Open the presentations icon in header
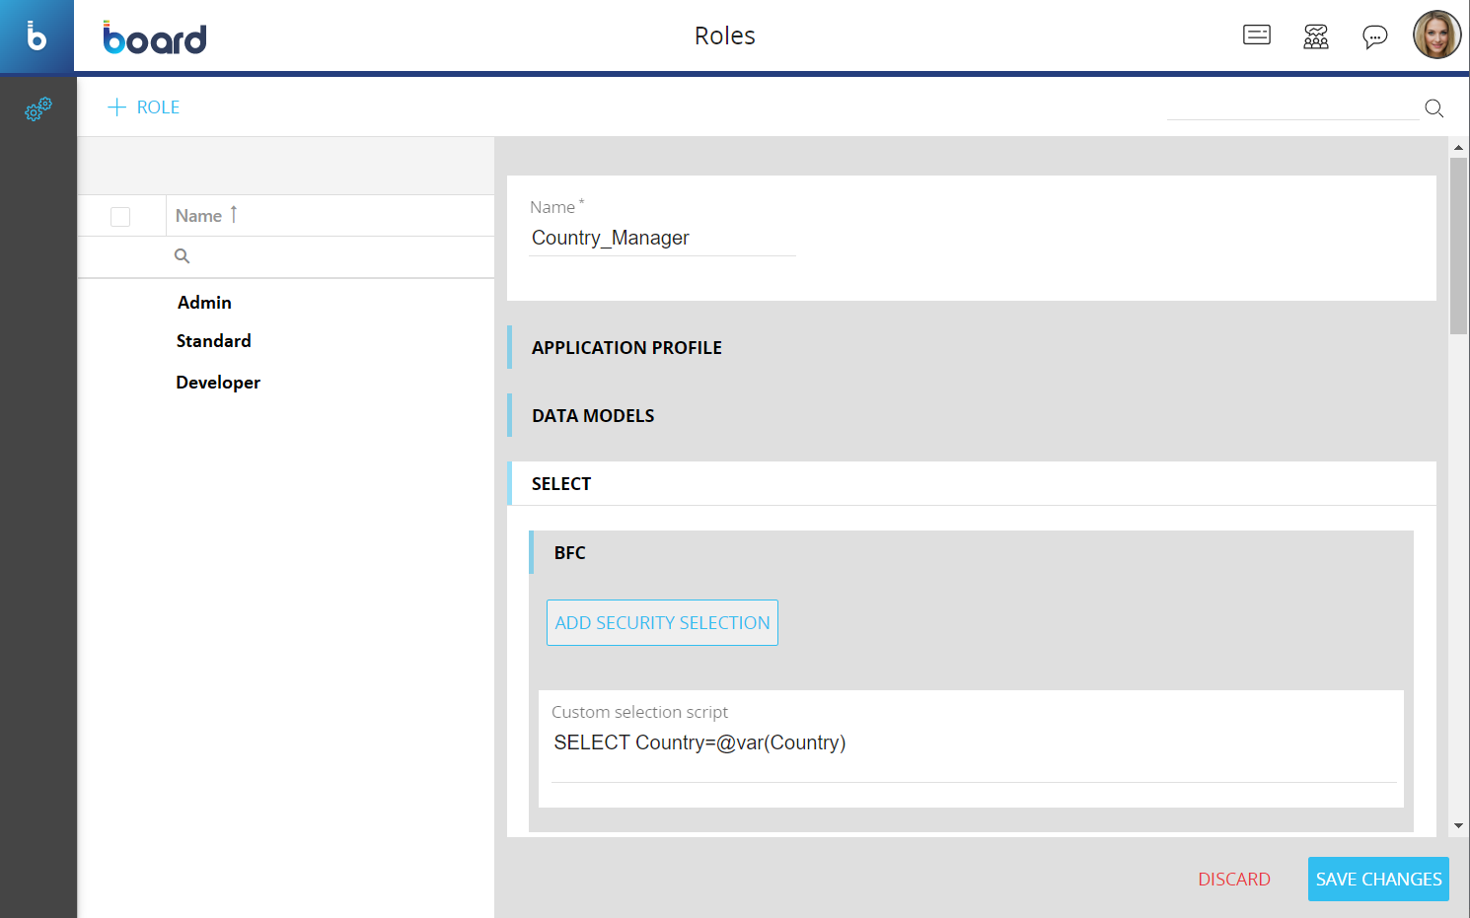The image size is (1470, 918). pyautogui.click(x=1256, y=35)
